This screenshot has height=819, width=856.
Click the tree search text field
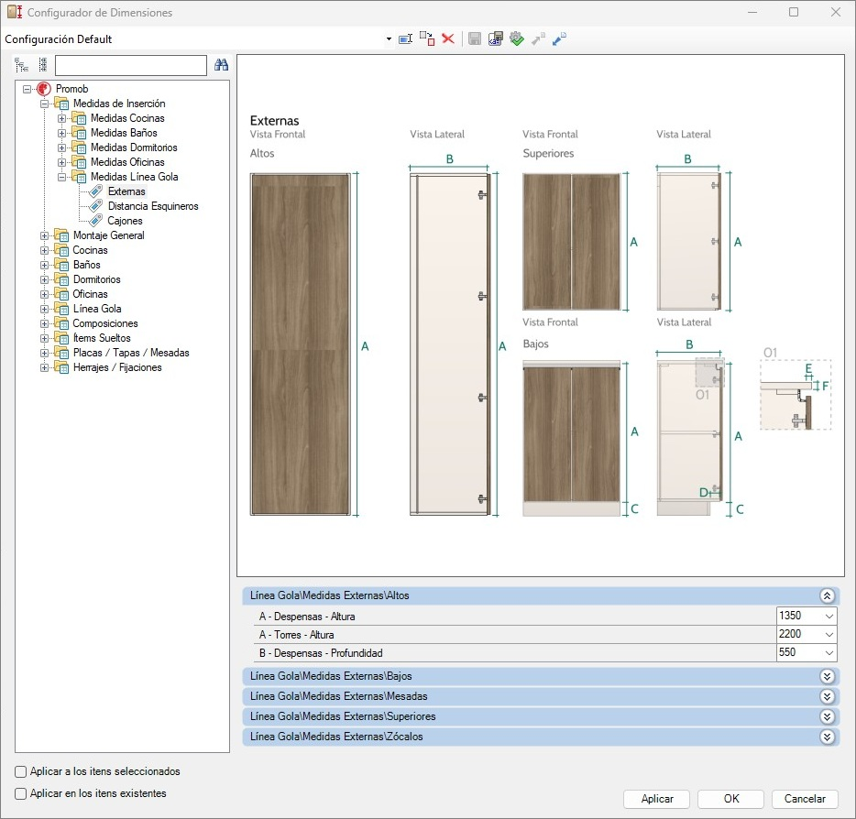click(x=131, y=65)
